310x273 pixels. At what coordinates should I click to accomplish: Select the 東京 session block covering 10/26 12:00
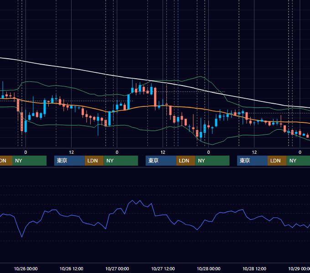pos(69,161)
